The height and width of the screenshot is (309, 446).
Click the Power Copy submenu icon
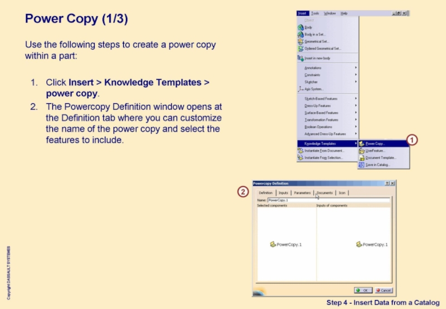[x=361, y=144]
